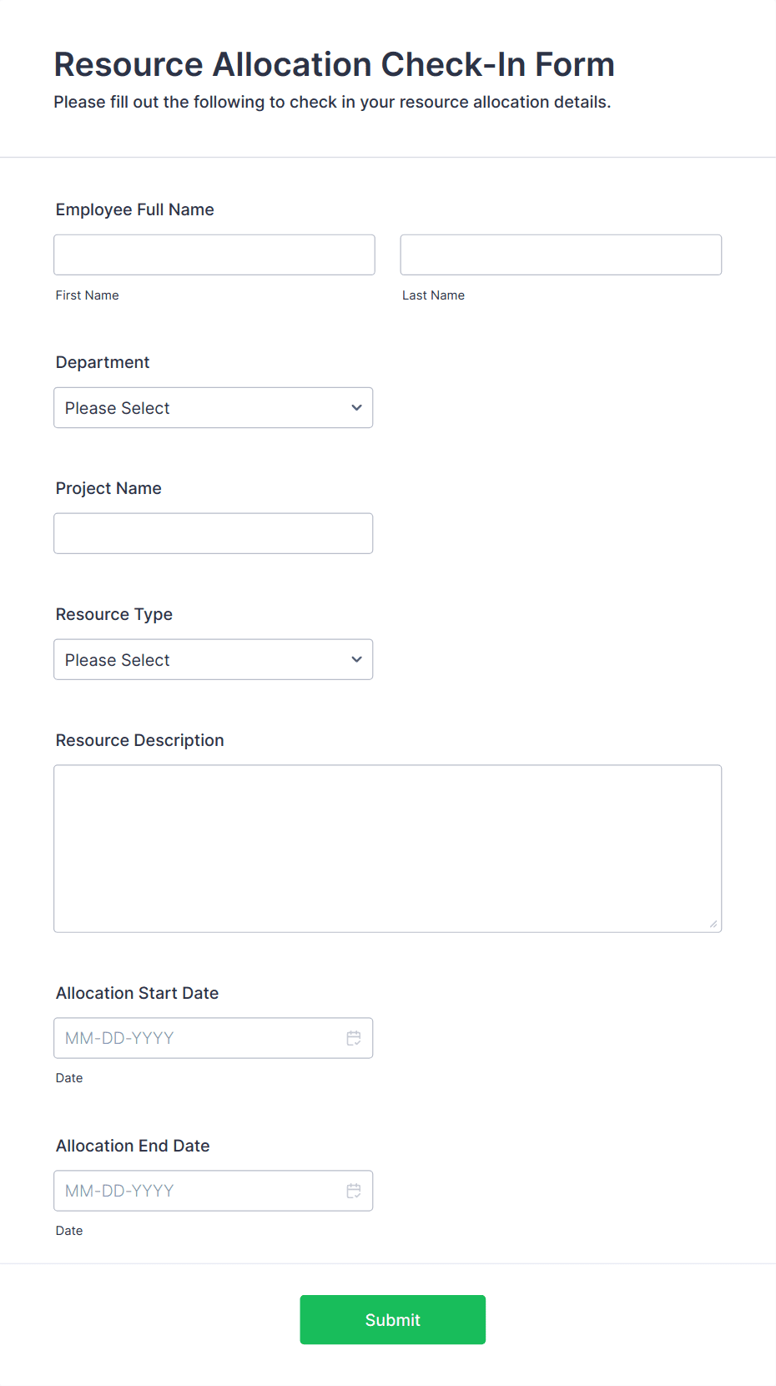Click into the Project Name field

214,533
